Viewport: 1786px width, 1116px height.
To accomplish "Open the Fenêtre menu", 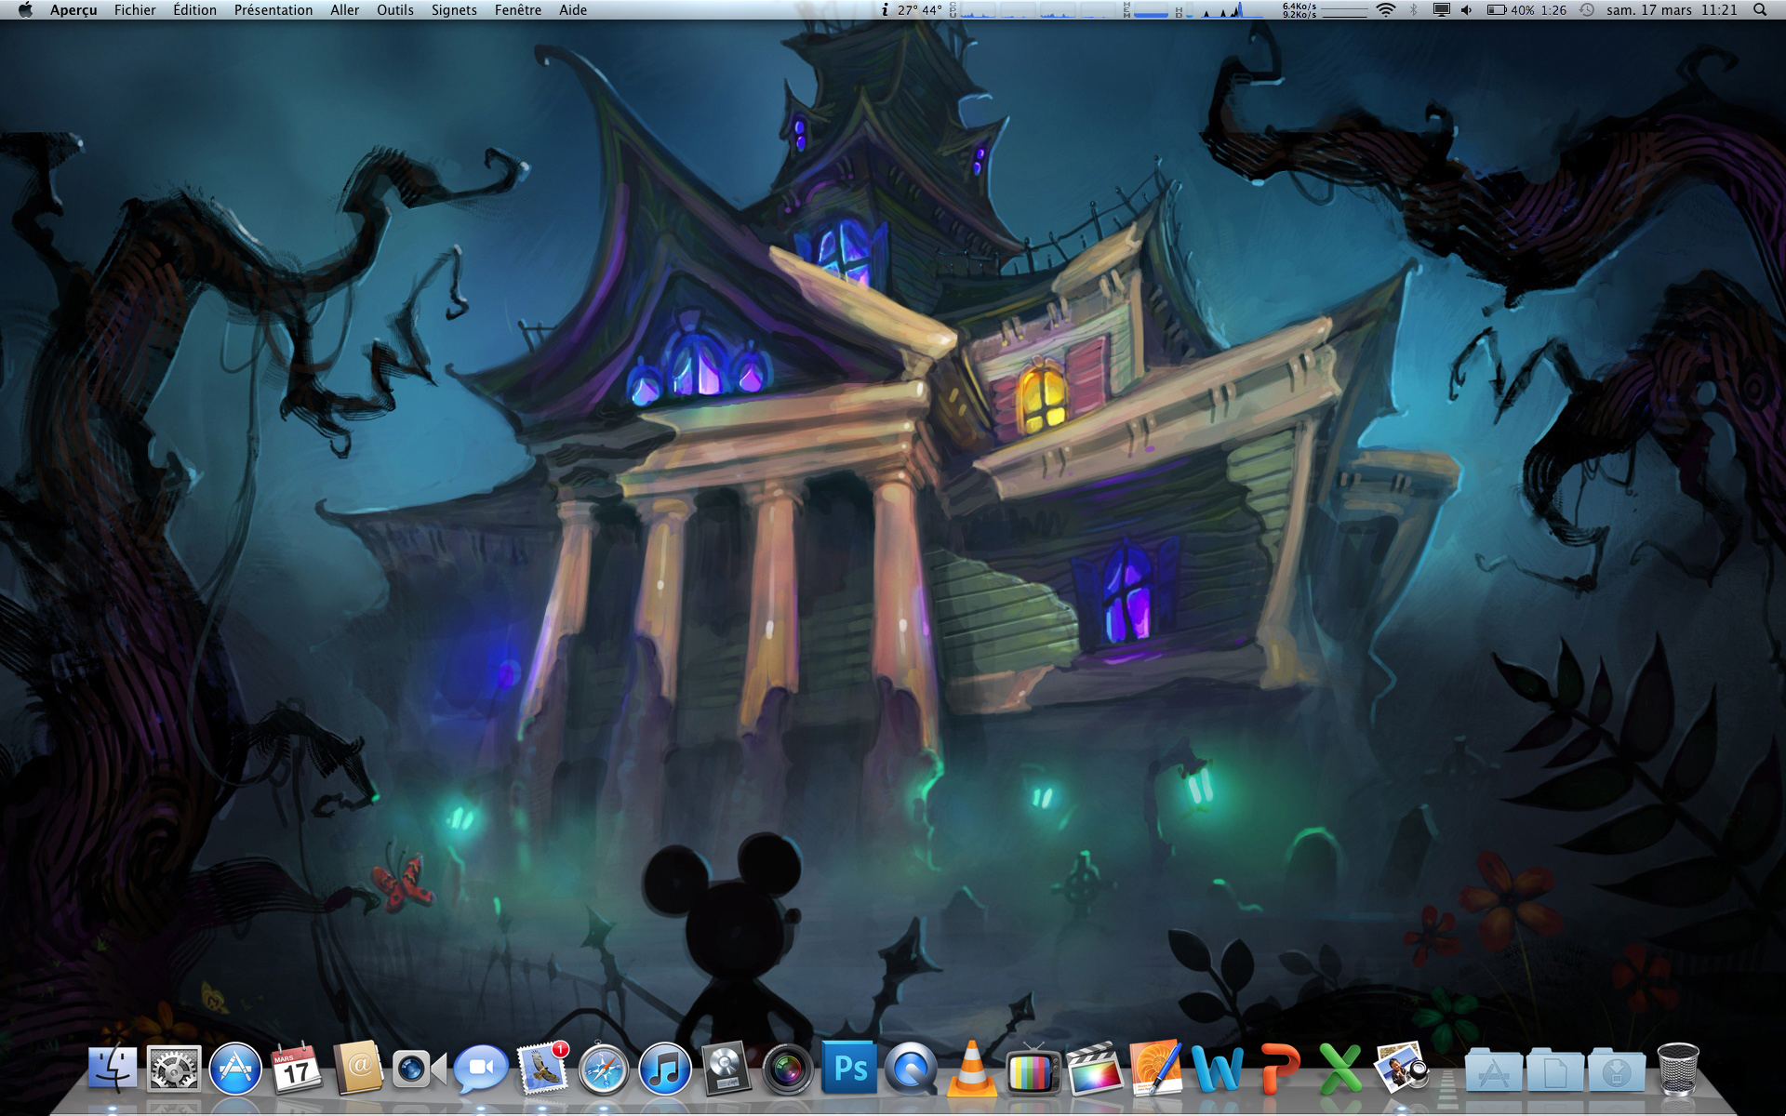I will (518, 10).
